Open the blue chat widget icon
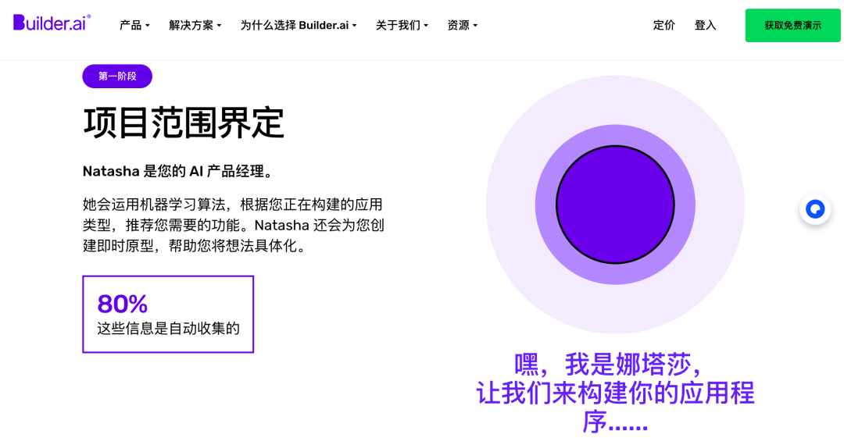Viewport: 844px width, 445px height. click(815, 209)
